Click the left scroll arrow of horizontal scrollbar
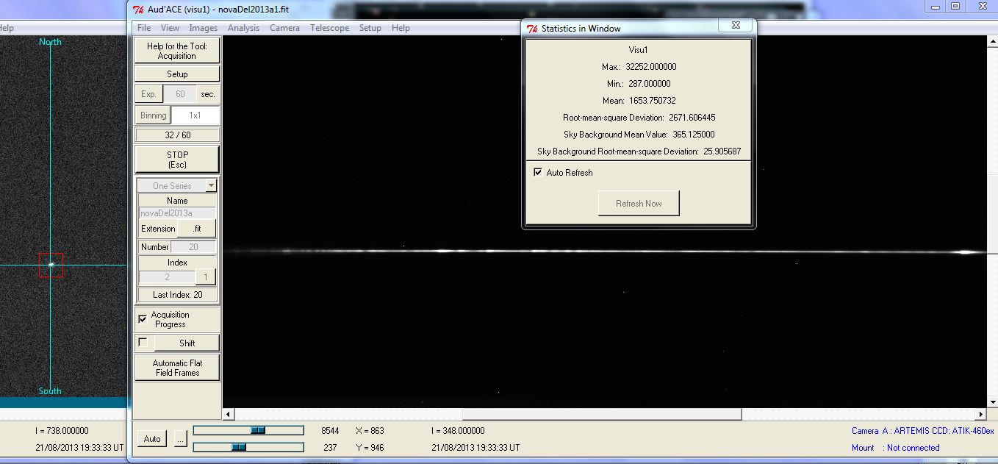The height and width of the screenshot is (464, 998). click(228, 415)
